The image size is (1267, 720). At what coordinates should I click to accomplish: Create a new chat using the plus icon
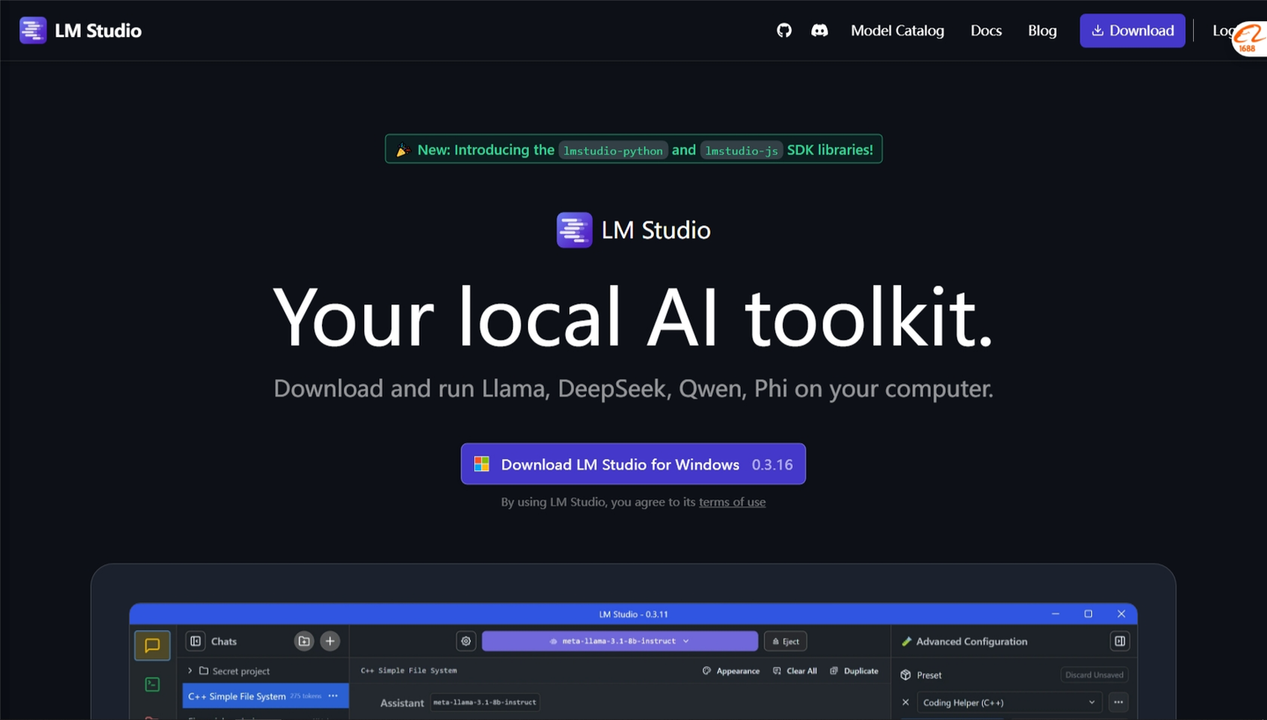click(x=330, y=641)
